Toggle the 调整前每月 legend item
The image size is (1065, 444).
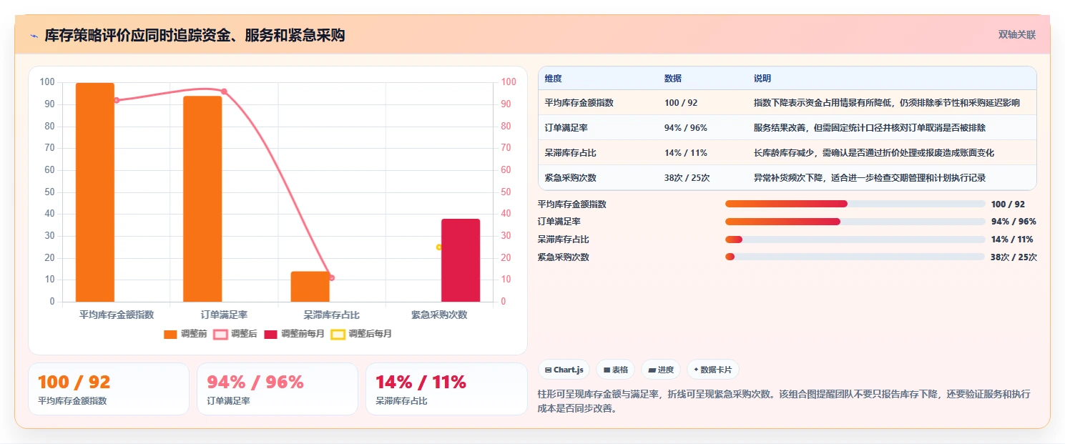(294, 334)
